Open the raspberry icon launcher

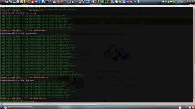pos(109,2)
